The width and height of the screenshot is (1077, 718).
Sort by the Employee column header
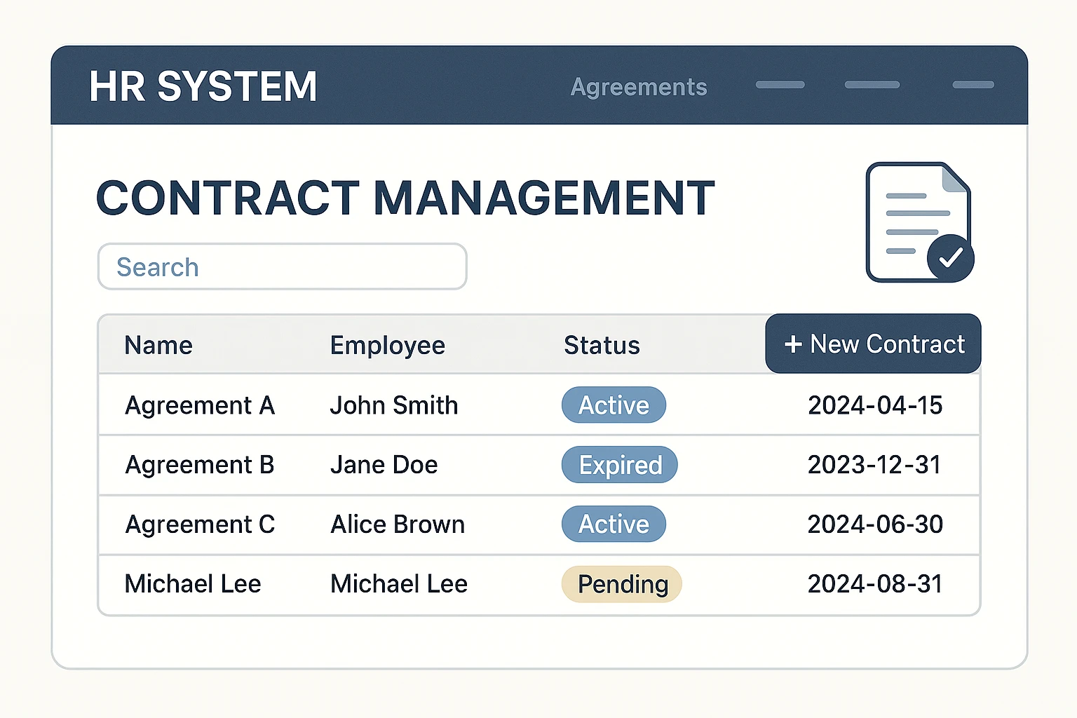click(x=387, y=345)
